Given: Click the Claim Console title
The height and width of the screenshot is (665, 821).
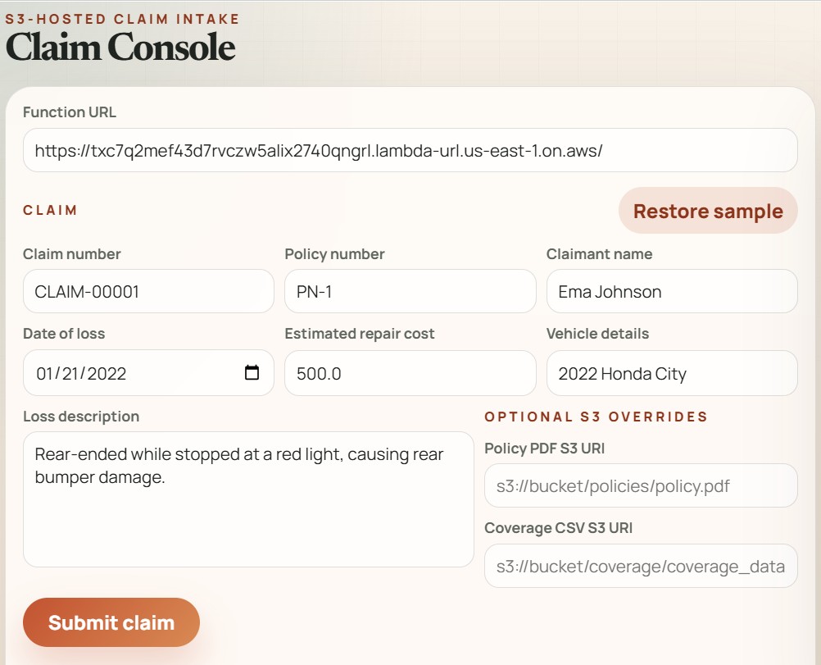Looking at the screenshot, I should (x=120, y=48).
